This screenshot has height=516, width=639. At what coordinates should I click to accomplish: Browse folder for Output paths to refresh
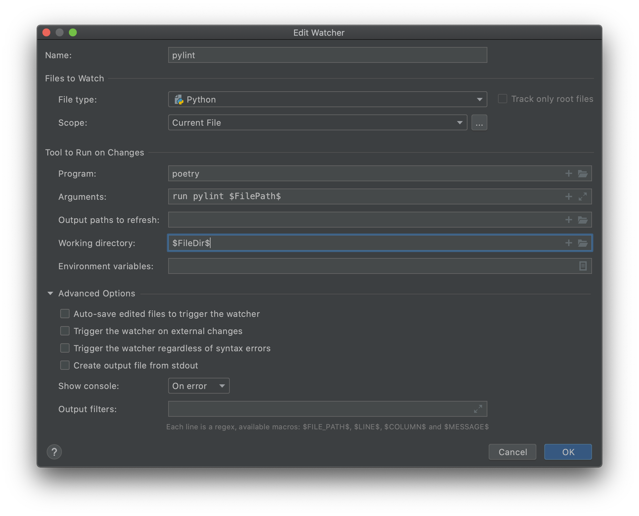(582, 220)
